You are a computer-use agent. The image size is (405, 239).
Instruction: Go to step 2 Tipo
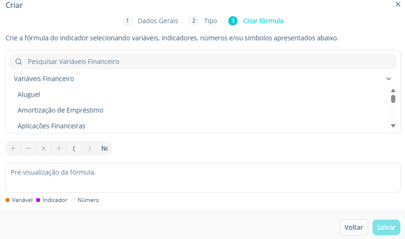coord(203,21)
